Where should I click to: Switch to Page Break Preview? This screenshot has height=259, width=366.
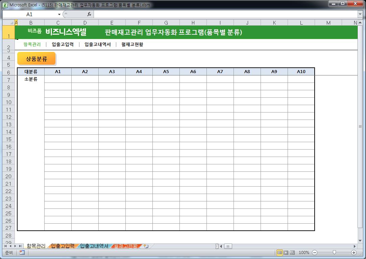292,253
